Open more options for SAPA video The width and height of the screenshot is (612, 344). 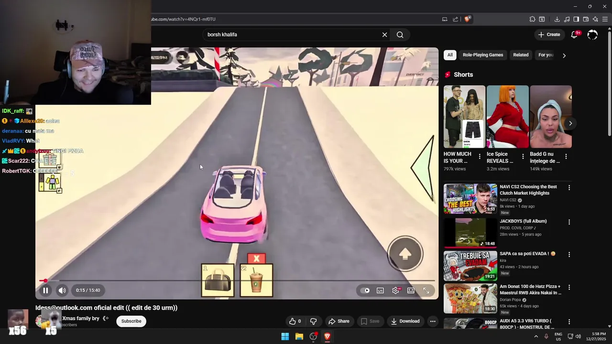pos(569,255)
